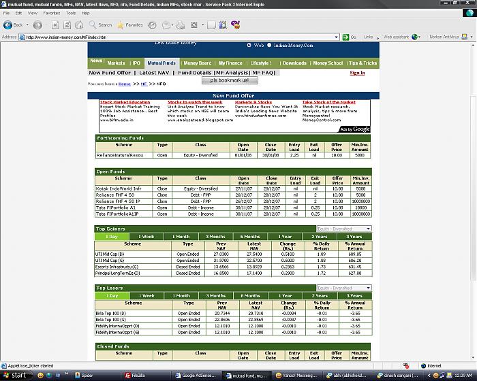Screen dimensions: 477x381
Task: Switch to Spider taskbar window
Action: tap(95, 376)
